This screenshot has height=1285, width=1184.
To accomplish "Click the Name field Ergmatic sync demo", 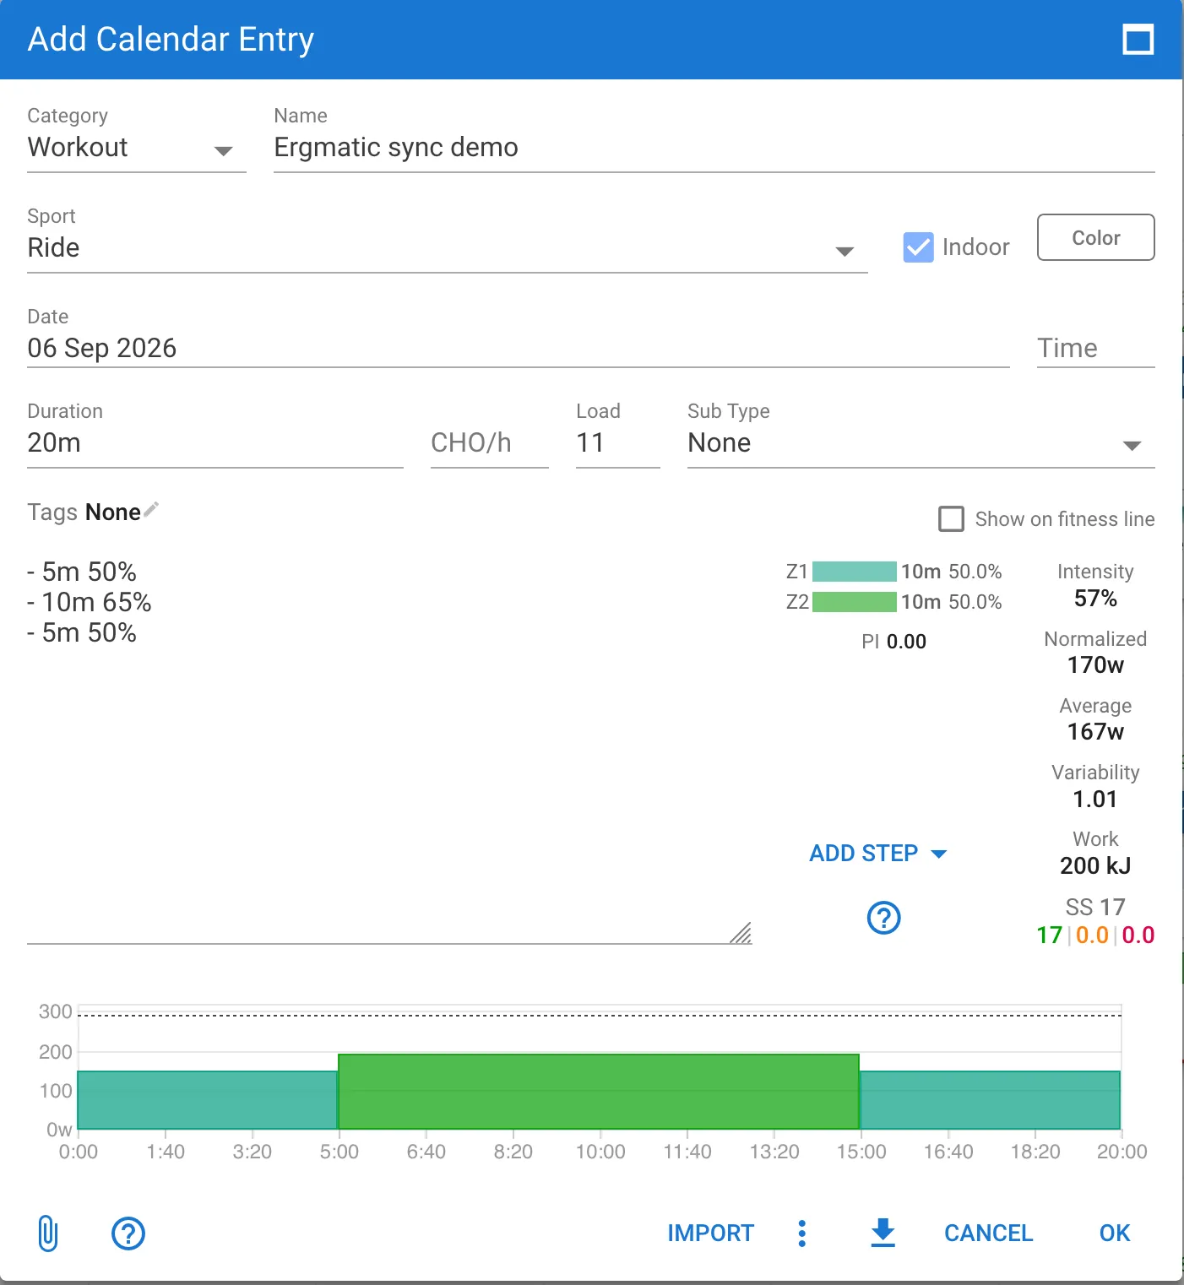I will click(714, 148).
